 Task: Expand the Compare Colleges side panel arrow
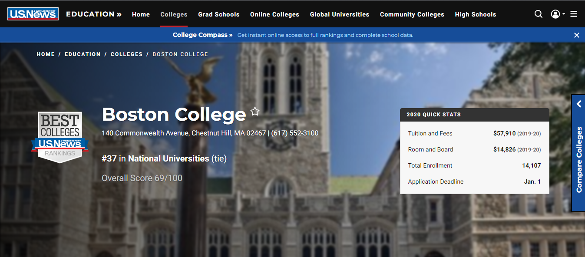click(579, 104)
